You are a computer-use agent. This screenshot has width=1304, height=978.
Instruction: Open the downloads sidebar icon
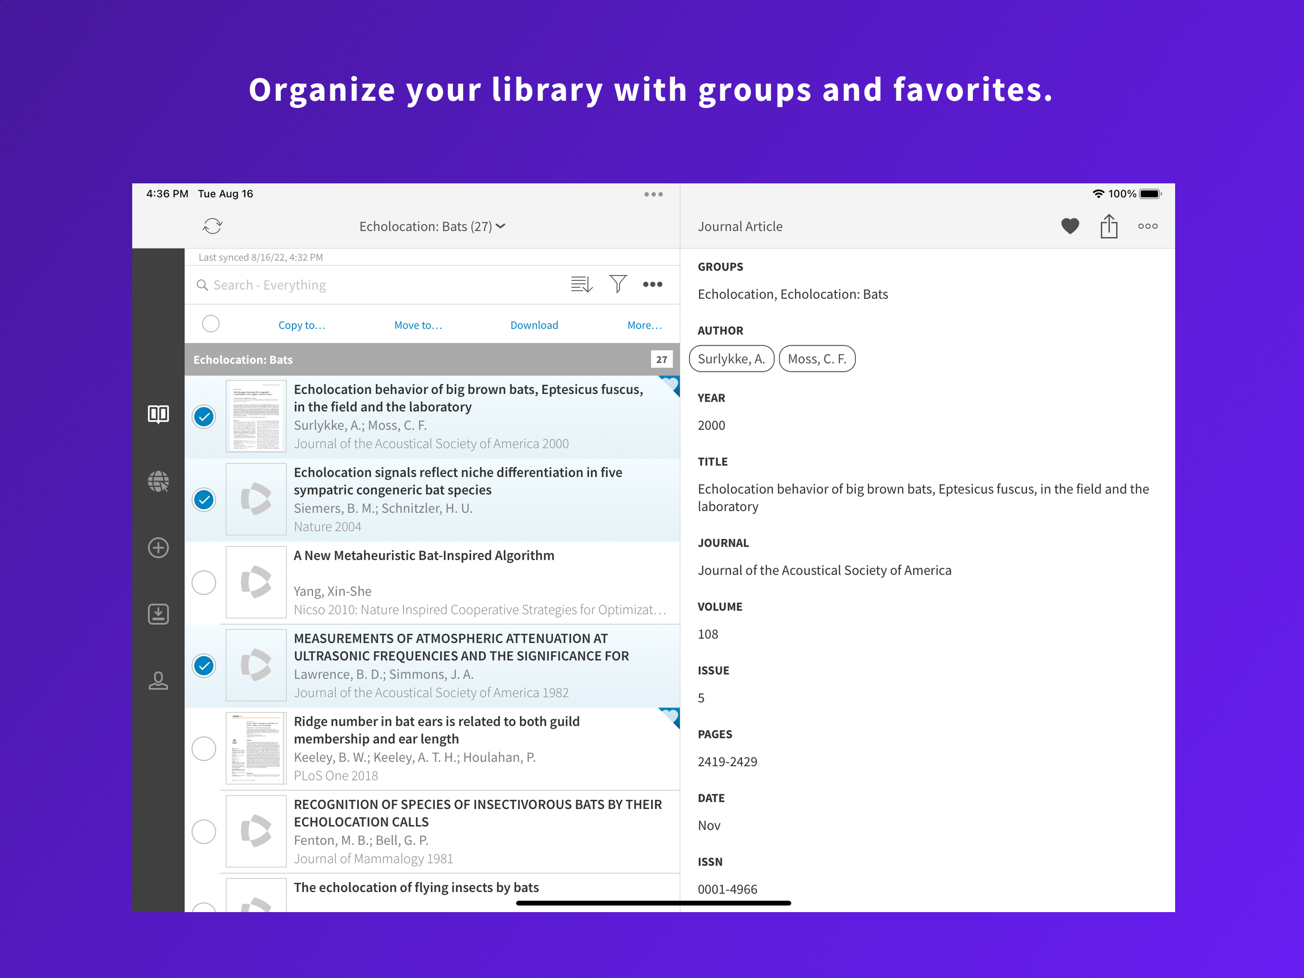158,614
